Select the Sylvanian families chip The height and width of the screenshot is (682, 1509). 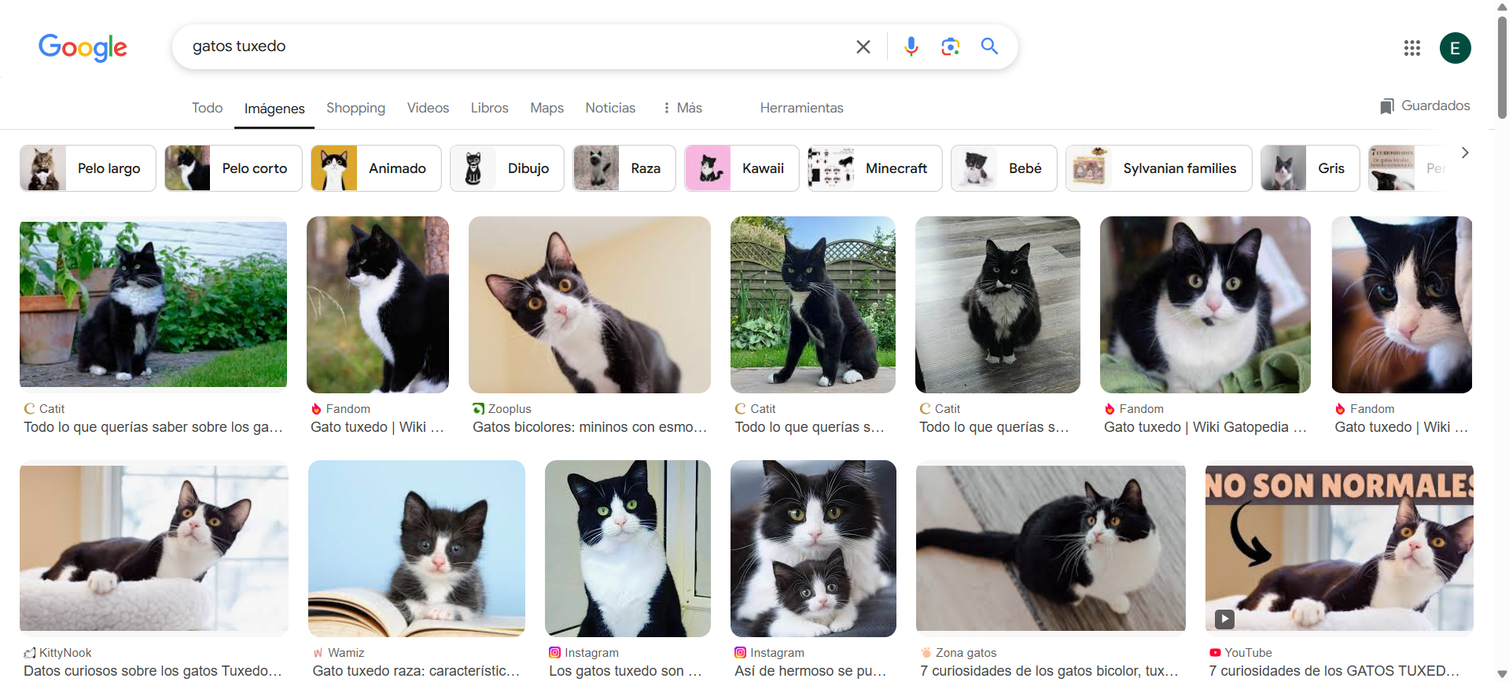(x=1158, y=168)
